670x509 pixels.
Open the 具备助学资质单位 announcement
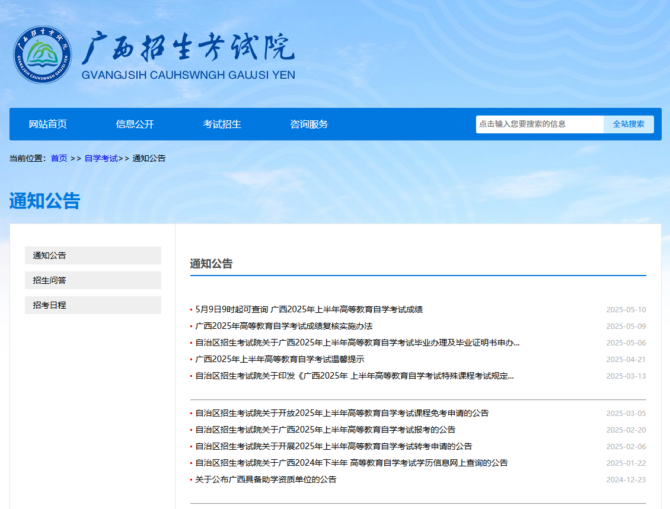[266, 479]
